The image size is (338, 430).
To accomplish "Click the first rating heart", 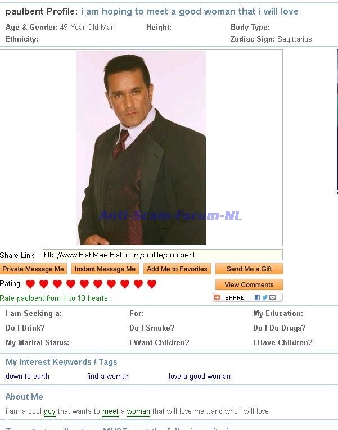I will tap(30, 284).
